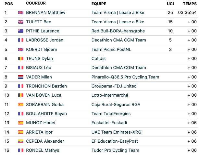This screenshot has height=155, width=199.
Task: Click the TEMPS column header
Action: coord(190,4)
